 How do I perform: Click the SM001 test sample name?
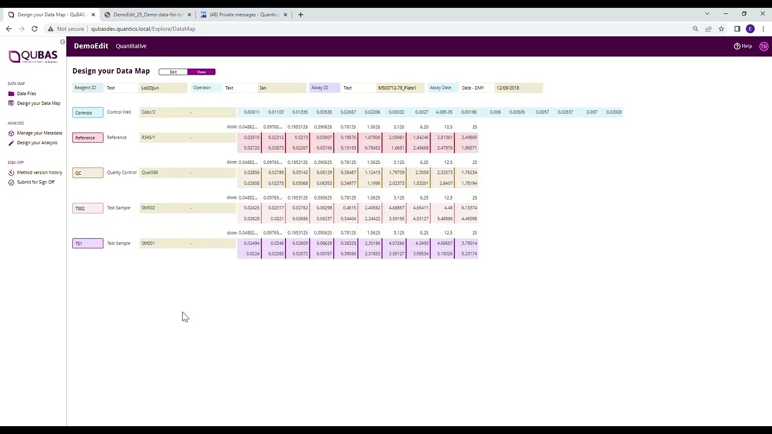pyautogui.click(x=148, y=243)
